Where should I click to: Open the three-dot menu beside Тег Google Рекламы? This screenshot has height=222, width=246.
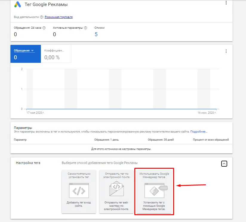226,3
